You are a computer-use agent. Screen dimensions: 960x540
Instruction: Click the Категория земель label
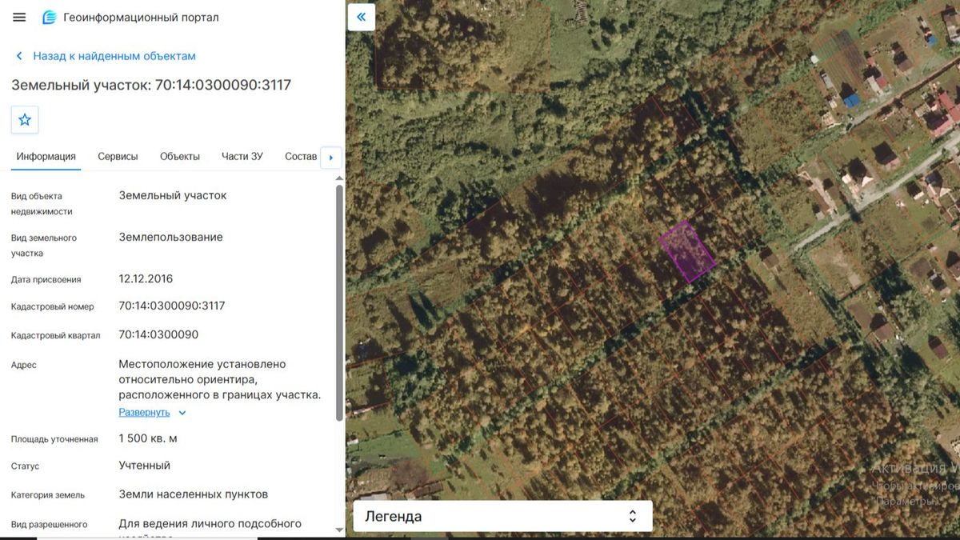(x=48, y=495)
